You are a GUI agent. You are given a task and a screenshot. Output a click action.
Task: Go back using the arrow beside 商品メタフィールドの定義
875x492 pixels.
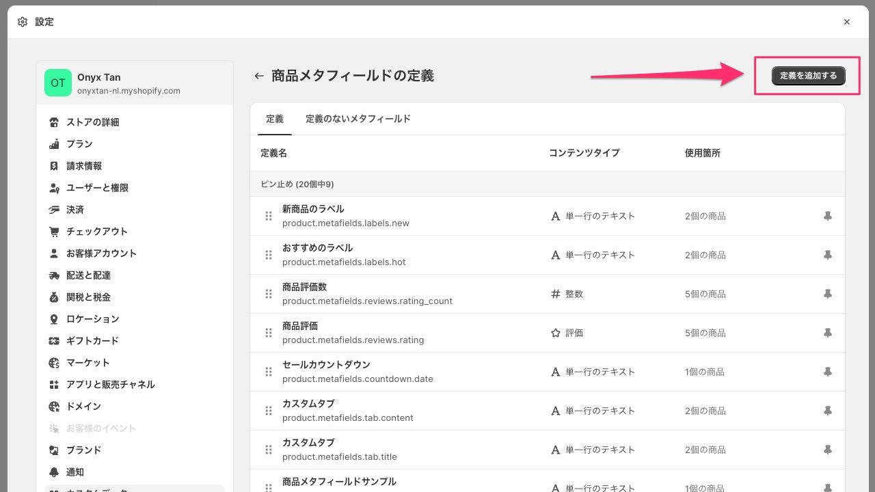pyautogui.click(x=259, y=76)
